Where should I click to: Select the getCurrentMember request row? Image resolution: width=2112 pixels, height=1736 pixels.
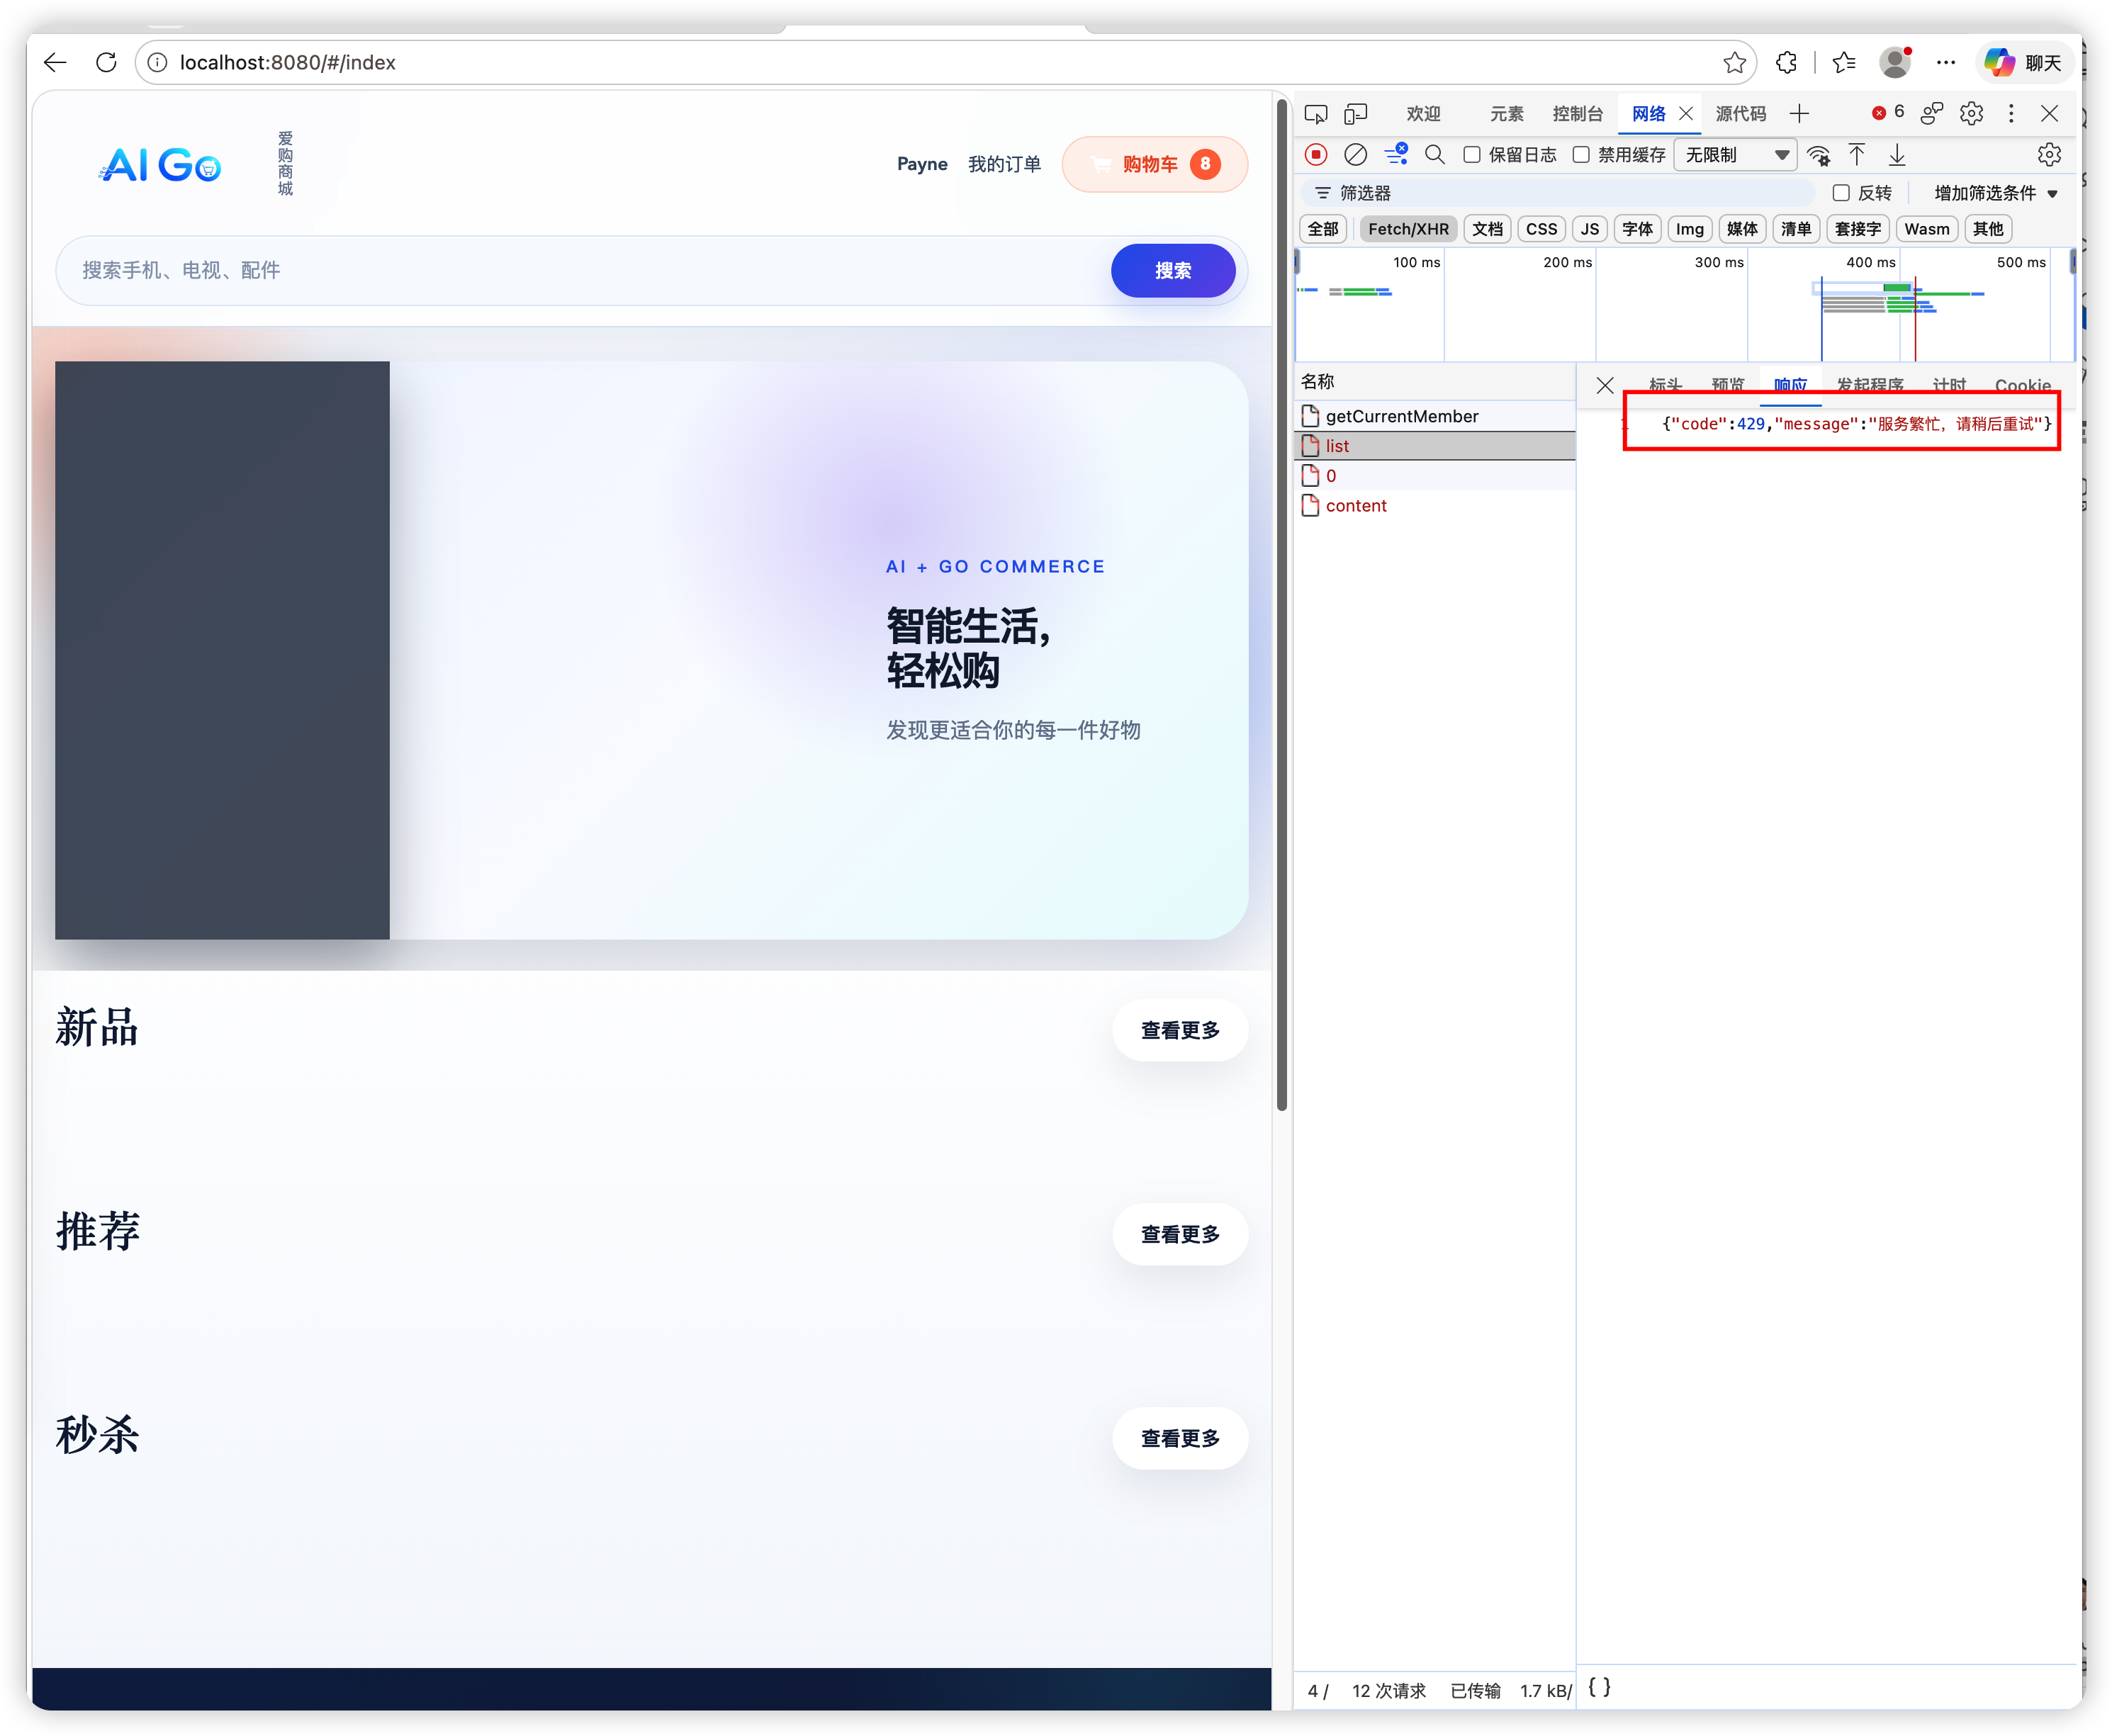pyautogui.click(x=1435, y=416)
